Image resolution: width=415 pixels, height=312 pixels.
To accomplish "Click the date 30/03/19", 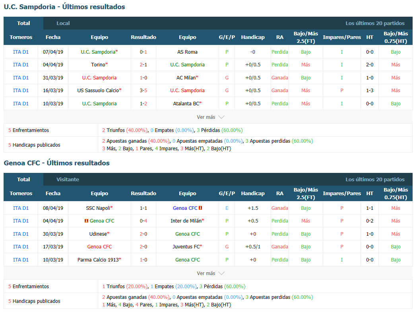I will (53, 234).
